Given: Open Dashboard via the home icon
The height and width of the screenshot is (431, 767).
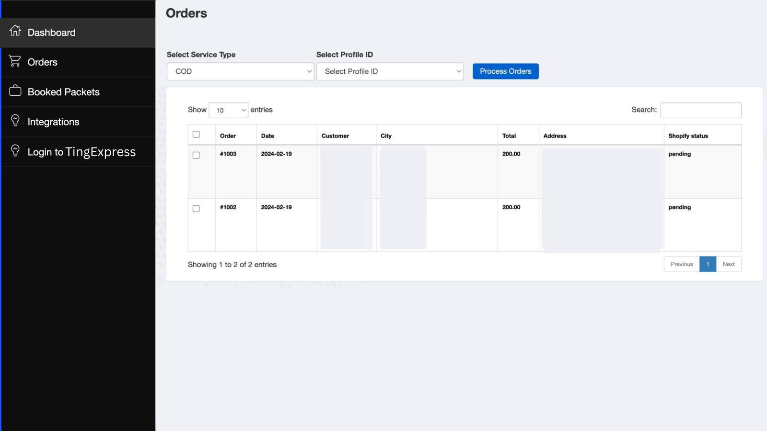Looking at the screenshot, I should click(15, 32).
